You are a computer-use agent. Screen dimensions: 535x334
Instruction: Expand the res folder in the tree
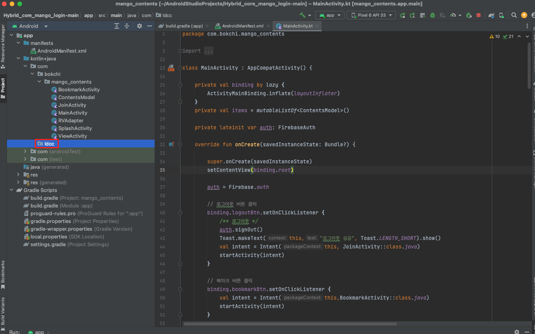click(x=18, y=175)
